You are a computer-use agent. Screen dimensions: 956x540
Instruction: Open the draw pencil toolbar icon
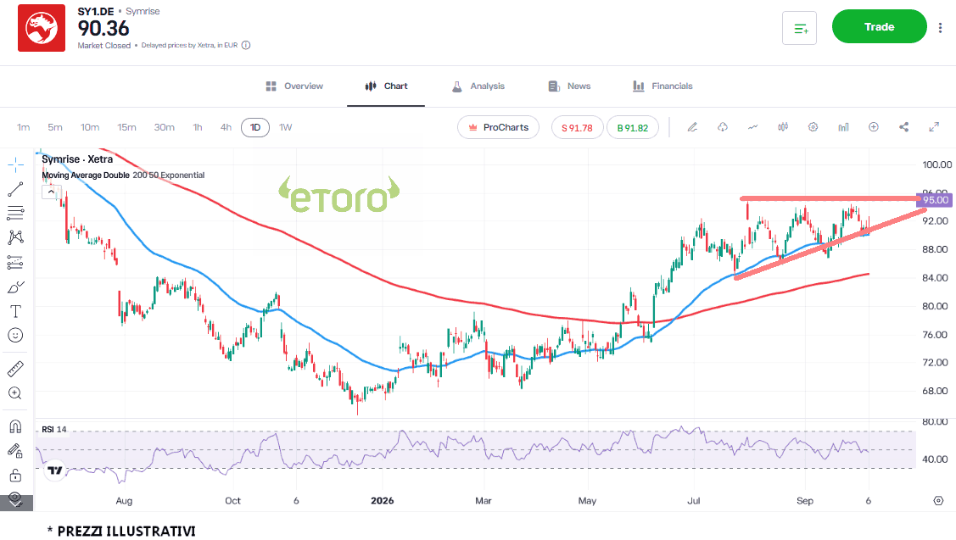pyautogui.click(x=692, y=127)
